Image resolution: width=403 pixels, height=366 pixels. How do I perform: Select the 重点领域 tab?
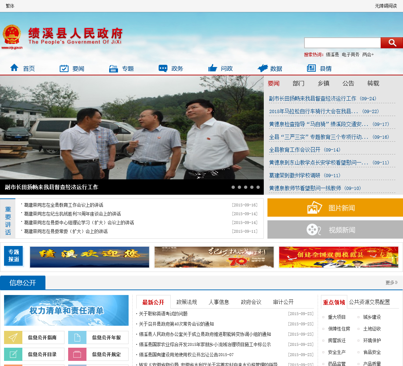point(334,302)
